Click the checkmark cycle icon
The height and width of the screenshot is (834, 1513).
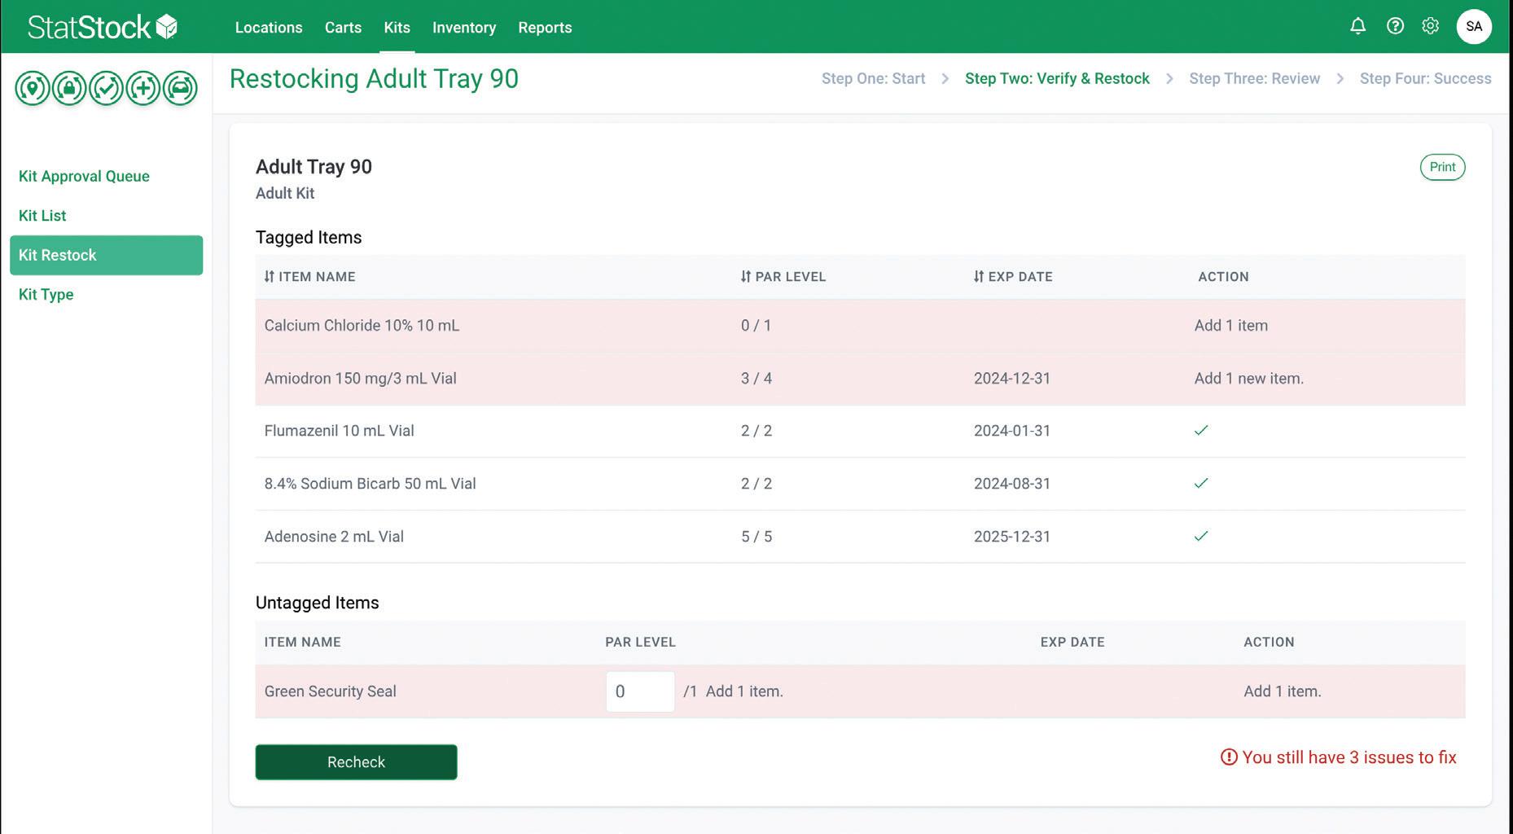point(106,88)
